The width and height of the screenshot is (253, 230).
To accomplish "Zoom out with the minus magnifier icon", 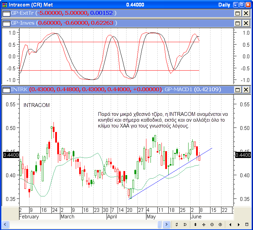I will point(212,225).
